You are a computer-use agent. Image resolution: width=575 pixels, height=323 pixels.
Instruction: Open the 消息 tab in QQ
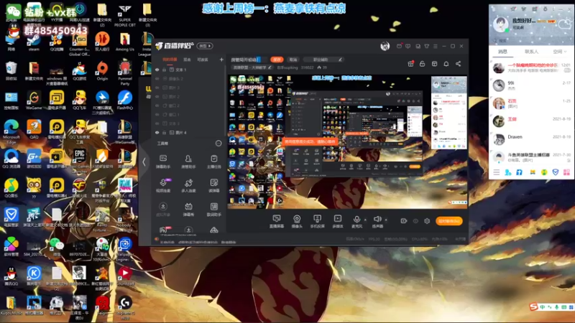[x=502, y=52]
